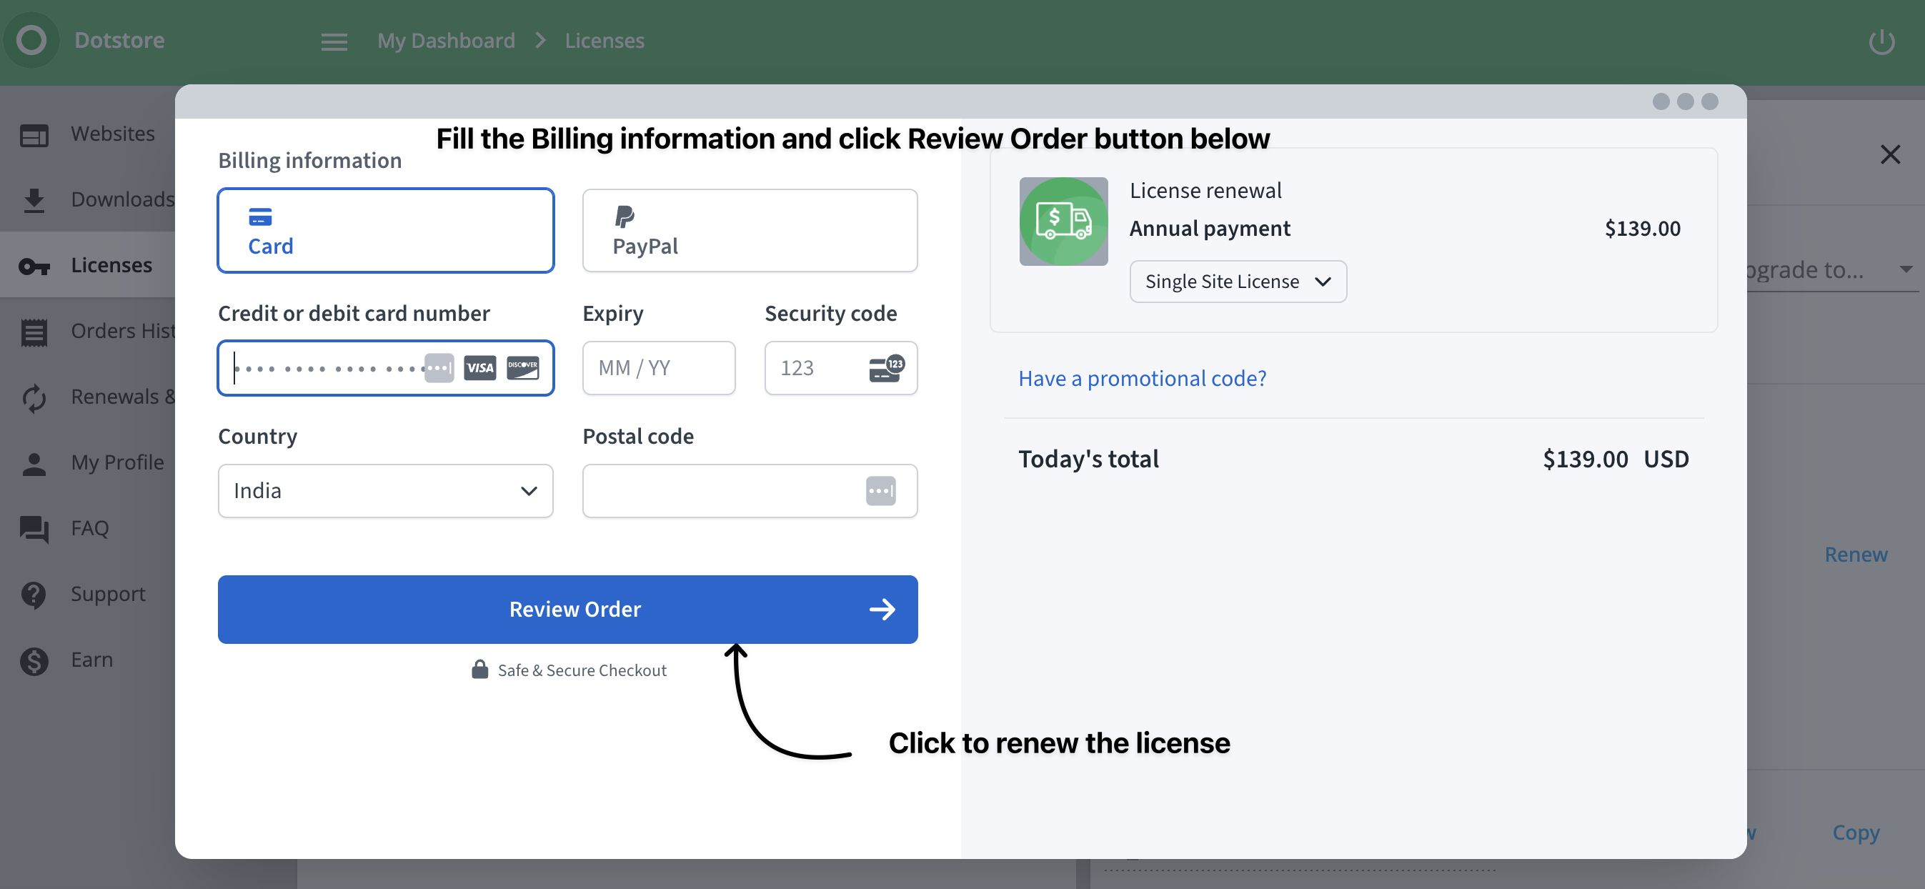The width and height of the screenshot is (1925, 889).
Task: Click the autofill icon in Postal code field
Action: (881, 491)
